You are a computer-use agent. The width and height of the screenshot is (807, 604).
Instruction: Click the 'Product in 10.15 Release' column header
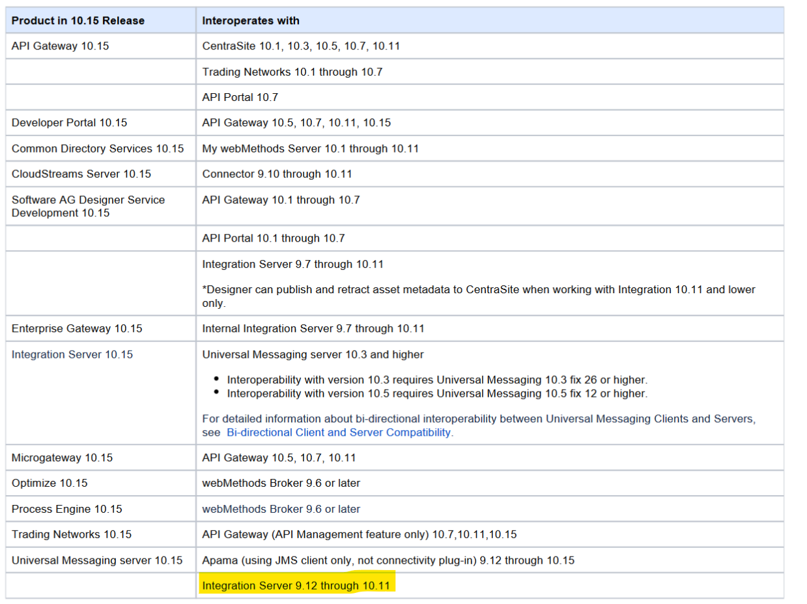tap(101, 20)
